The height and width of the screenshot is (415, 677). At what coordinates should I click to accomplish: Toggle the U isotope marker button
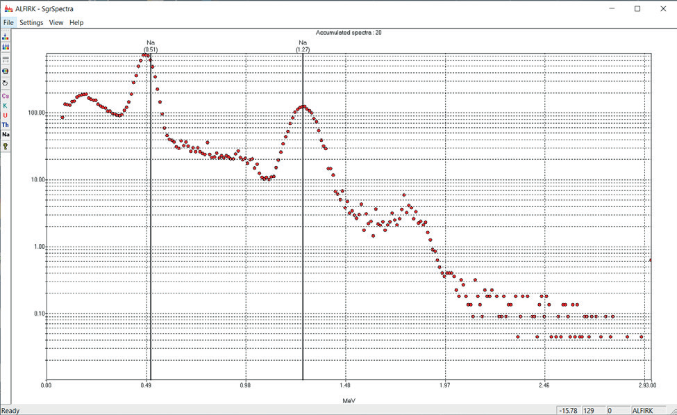coord(6,115)
